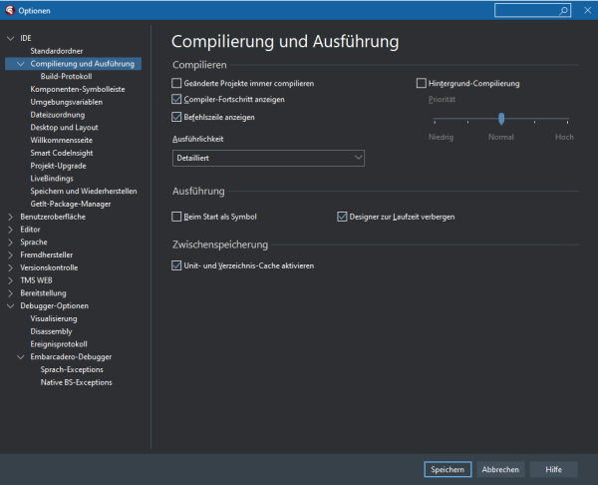Image resolution: width=598 pixels, height=485 pixels.
Task: Select 'Compilierung und Ausführung' tree item
Action: [x=83, y=64]
